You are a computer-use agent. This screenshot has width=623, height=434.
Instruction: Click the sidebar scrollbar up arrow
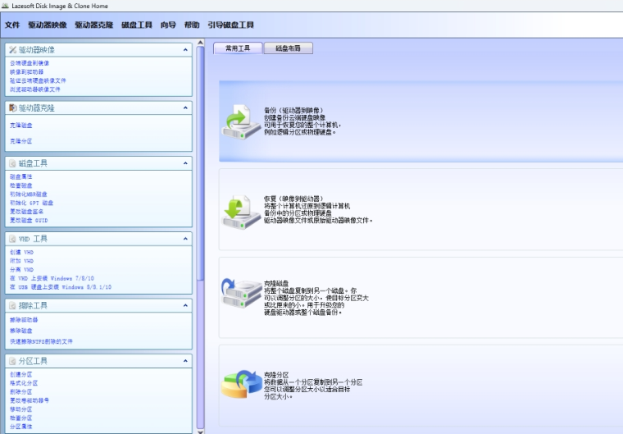tap(200, 42)
